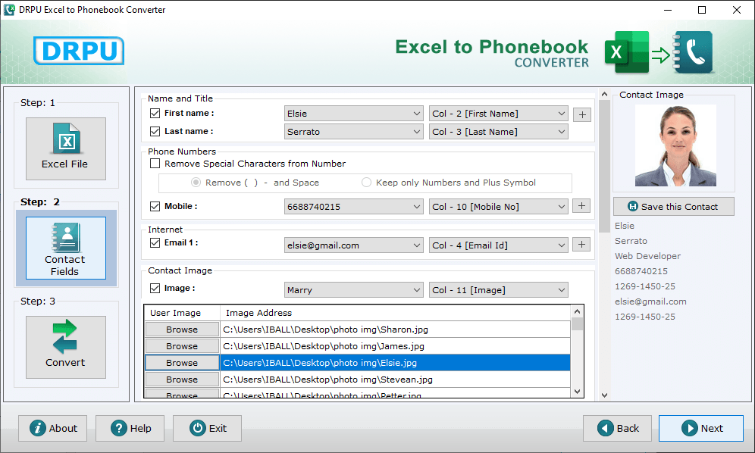This screenshot has height=453, width=755.
Task: Toggle the Mobile checkbox
Action: 155,207
